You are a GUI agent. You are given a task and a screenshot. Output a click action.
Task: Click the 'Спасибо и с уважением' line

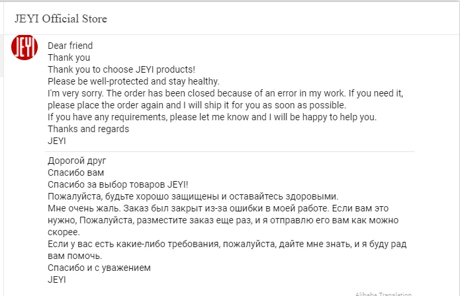tap(99, 268)
